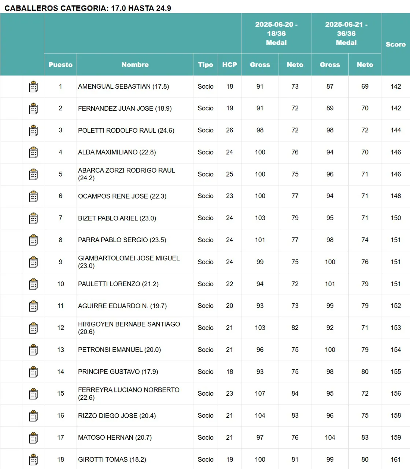Open scorecard icon for AMENGUAL SEBASTIAN
Image resolution: width=410 pixels, height=469 pixels.
click(33, 87)
